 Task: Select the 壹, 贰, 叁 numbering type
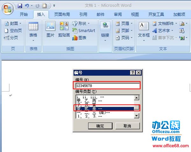click(105, 109)
